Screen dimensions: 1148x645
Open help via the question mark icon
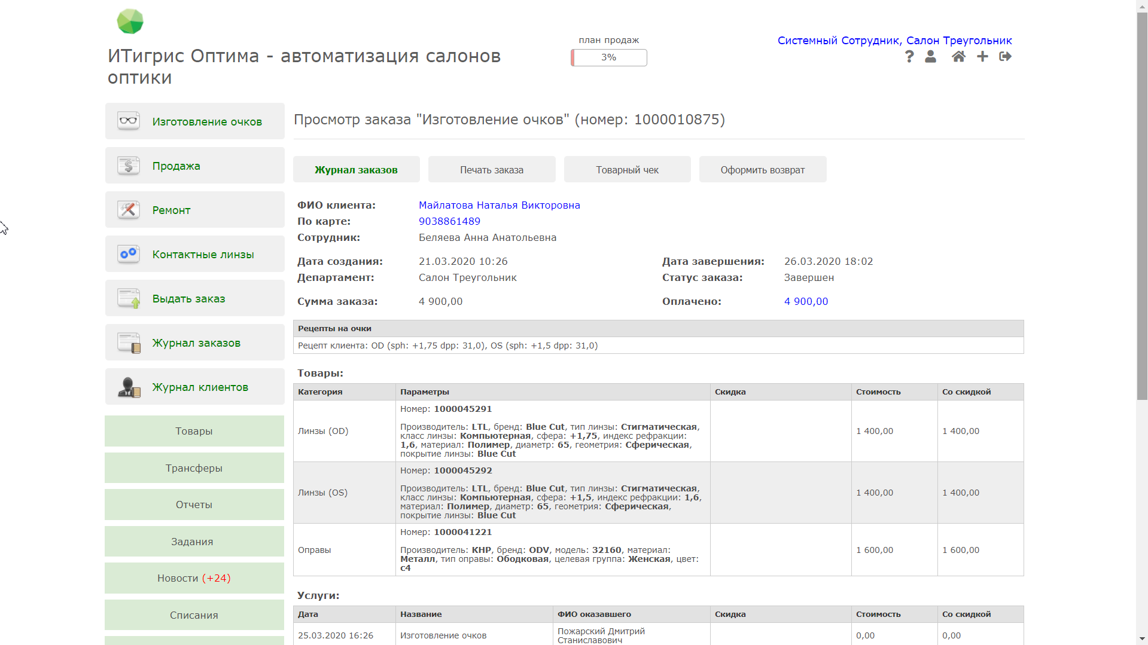coord(909,56)
